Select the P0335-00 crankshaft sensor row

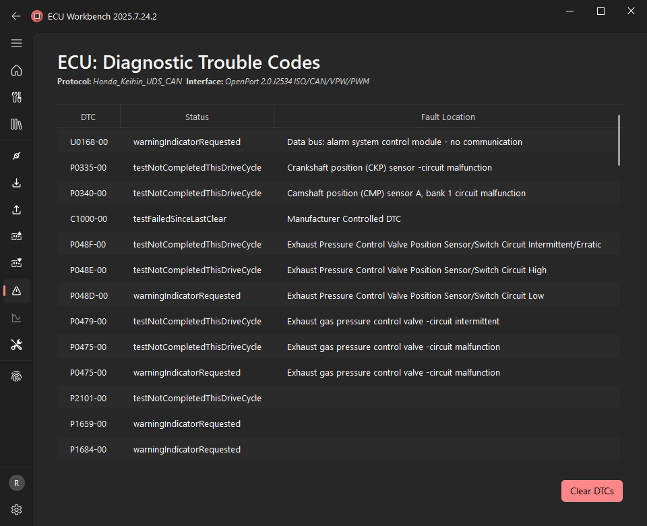click(x=337, y=168)
